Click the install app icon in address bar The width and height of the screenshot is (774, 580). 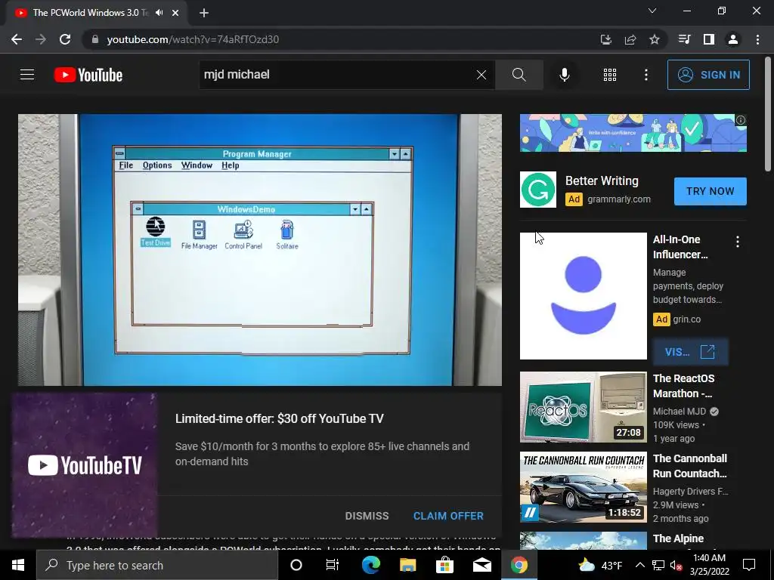click(x=606, y=39)
